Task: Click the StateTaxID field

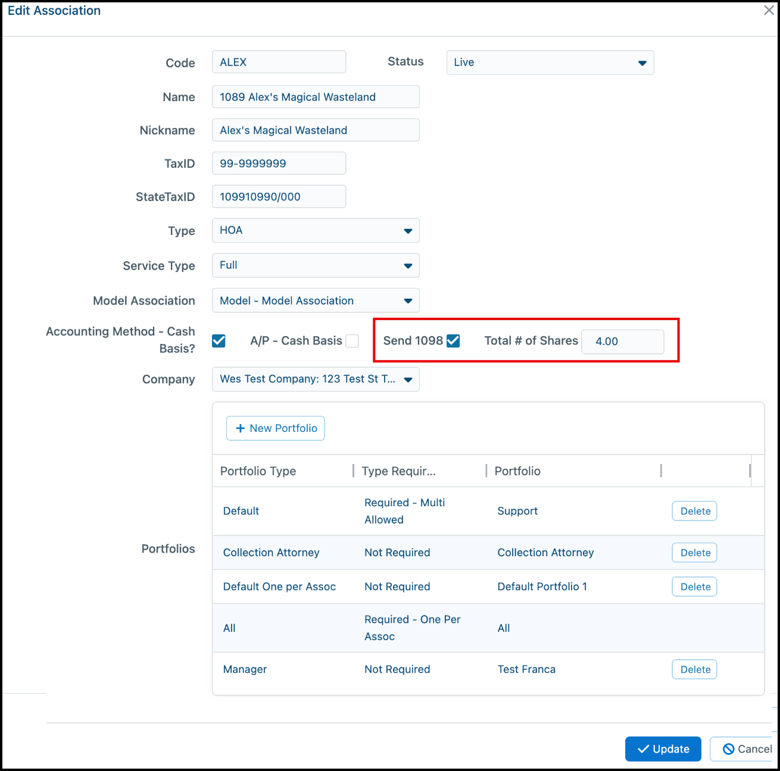Action: click(x=279, y=197)
